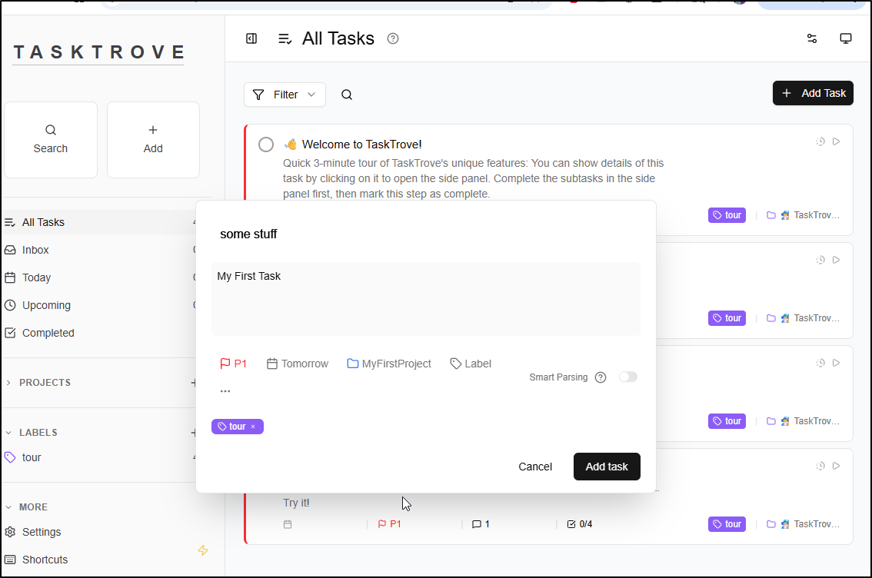Click the Smart Parsing help icon
Viewport: 872px width, 578px height.
pyautogui.click(x=601, y=377)
